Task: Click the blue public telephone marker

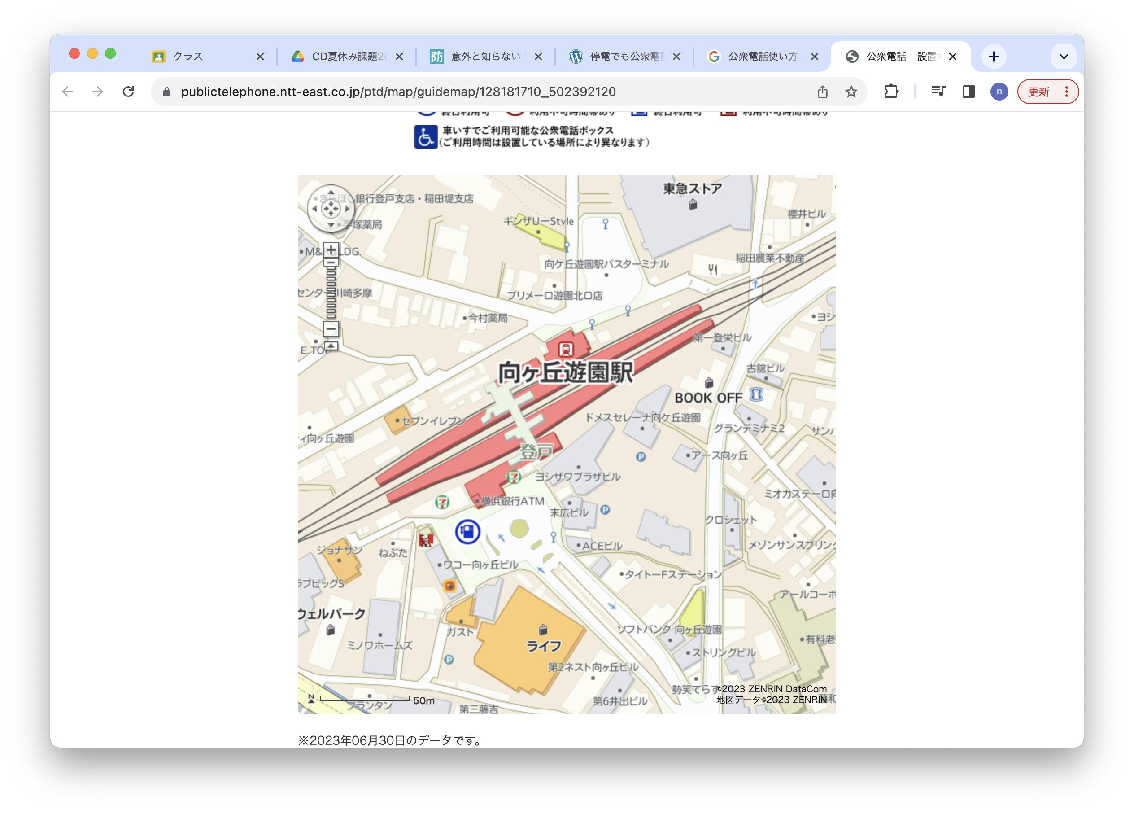Action: point(467,531)
